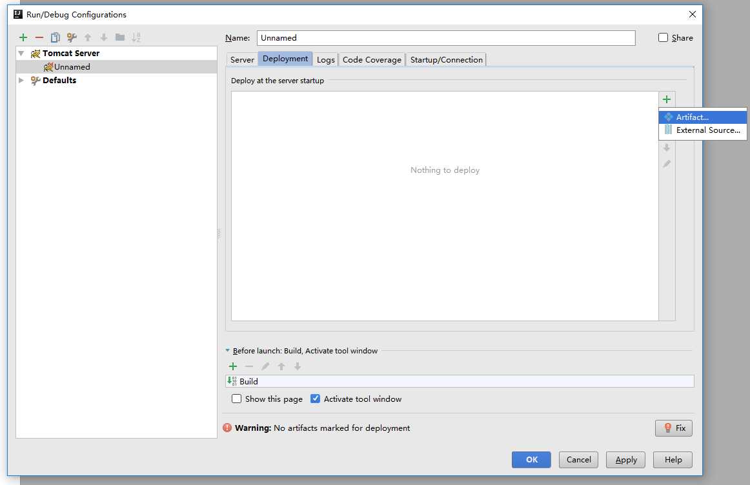Close the Run/Debug Configurations dialog
The width and height of the screenshot is (750, 485).
click(x=692, y=14)
